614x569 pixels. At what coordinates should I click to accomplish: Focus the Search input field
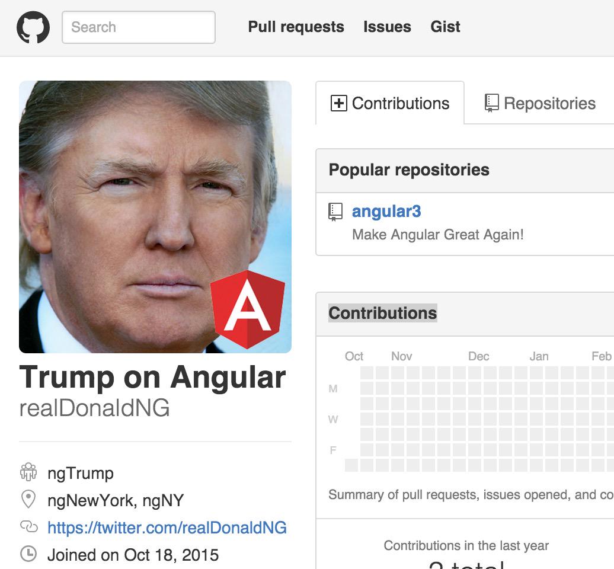tap(139, 27)
